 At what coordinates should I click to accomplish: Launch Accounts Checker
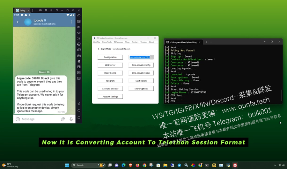pyautogui.click(x=110, y=89)
